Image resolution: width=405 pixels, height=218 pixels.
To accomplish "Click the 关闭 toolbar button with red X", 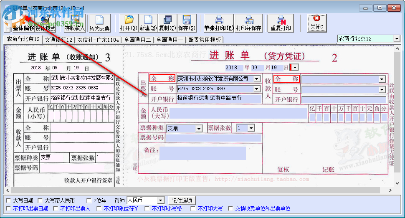I will [316, 23].
